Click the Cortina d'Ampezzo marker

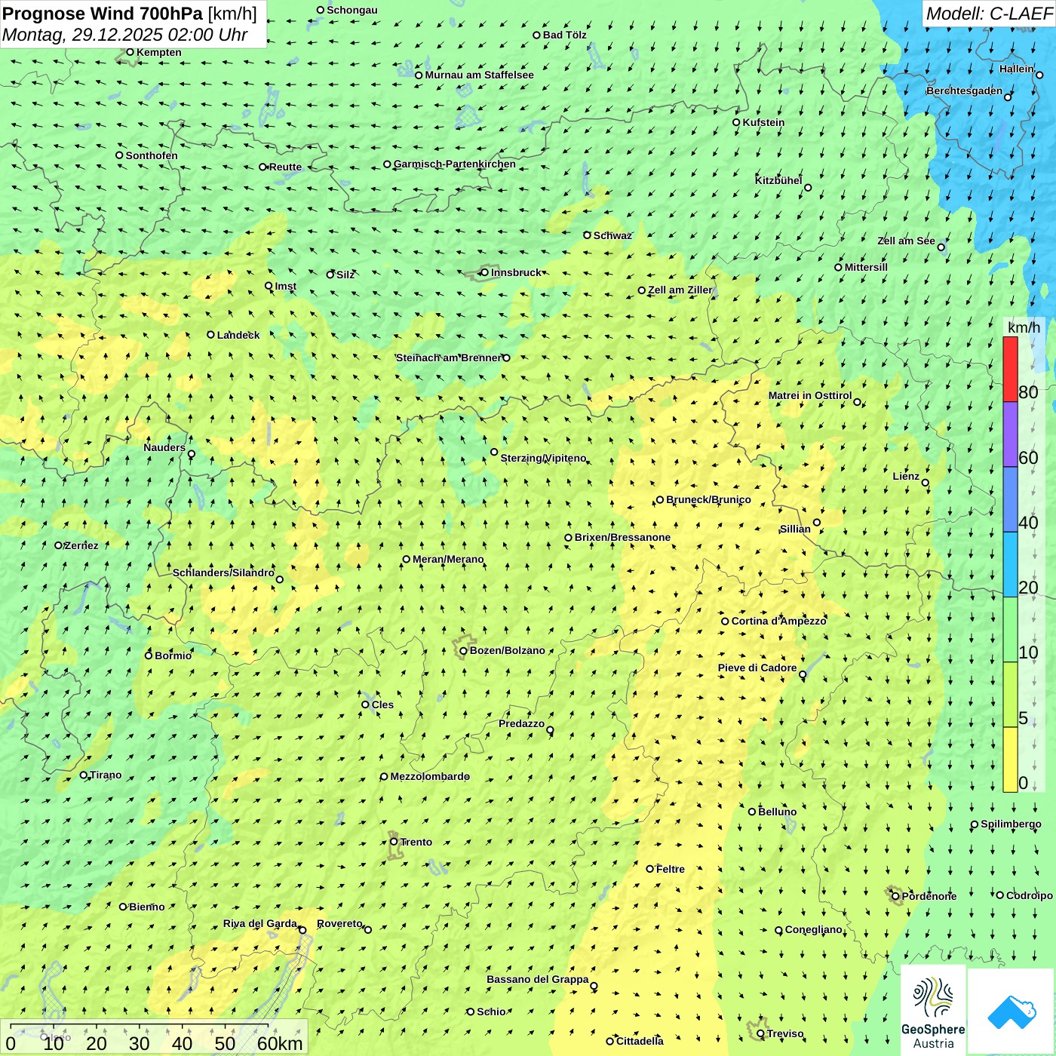pyautogui.click(x=725, y=622)
